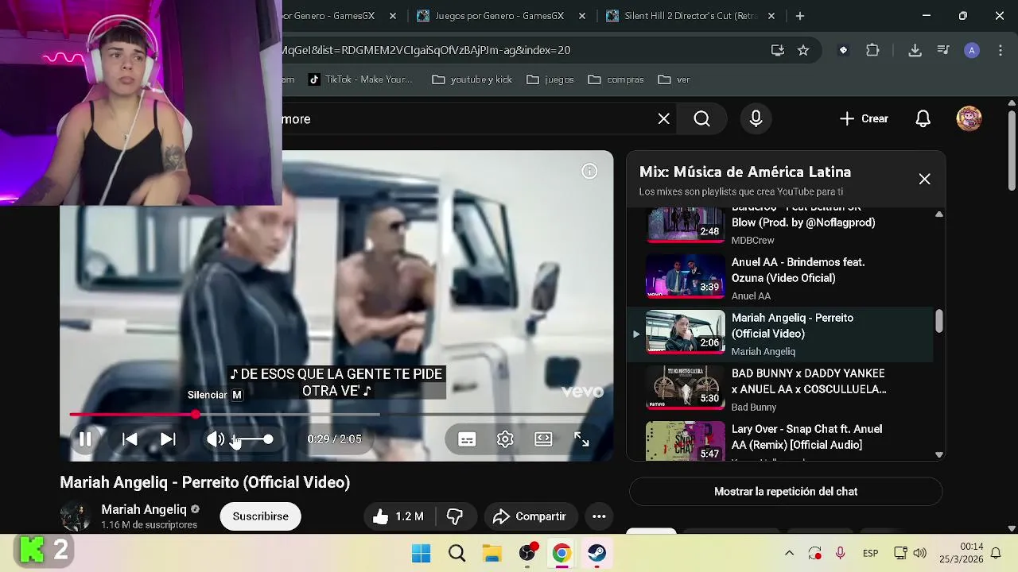Click Mostrar la repetición del chat
Image resolution: width=1018 pixels, height=572 pixels.
tap(786, 492)
